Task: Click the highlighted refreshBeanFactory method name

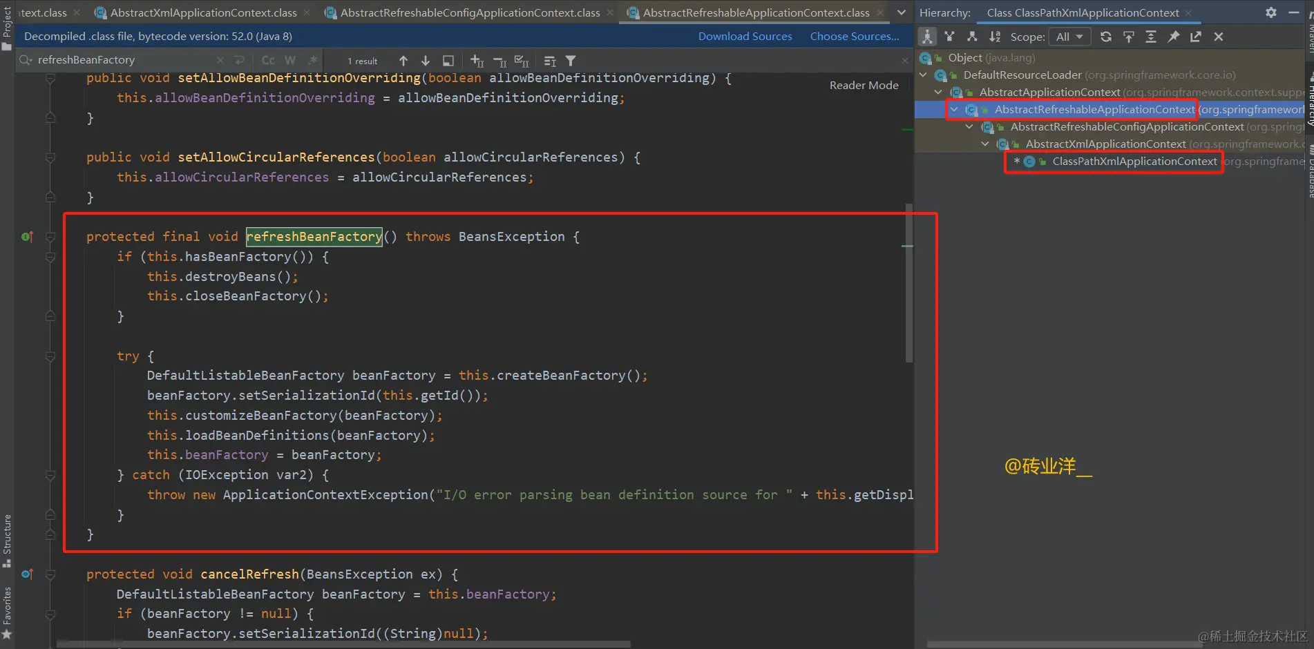Action: pos(314,237)
